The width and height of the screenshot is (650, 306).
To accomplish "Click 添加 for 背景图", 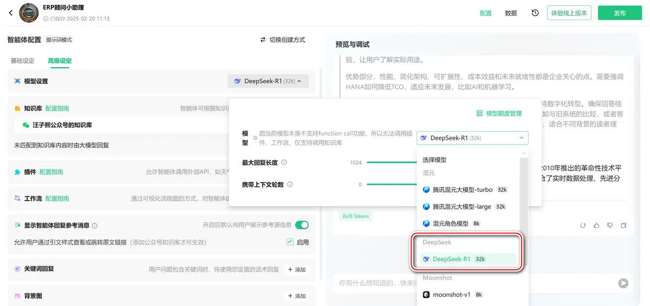I will click(296, 296).
